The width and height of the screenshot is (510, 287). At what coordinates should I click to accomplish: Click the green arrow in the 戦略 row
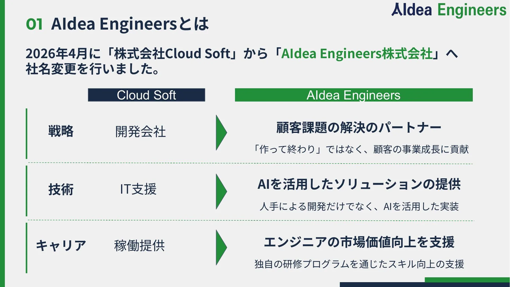(221, 133)
